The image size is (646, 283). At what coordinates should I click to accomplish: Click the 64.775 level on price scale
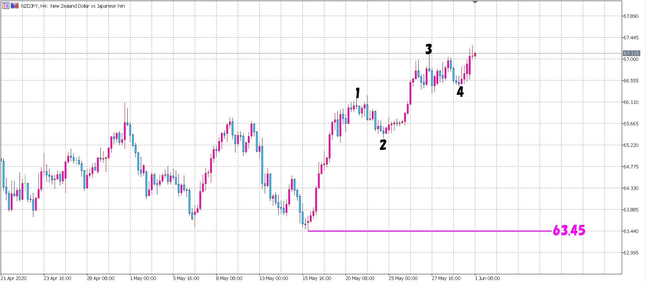631,167
